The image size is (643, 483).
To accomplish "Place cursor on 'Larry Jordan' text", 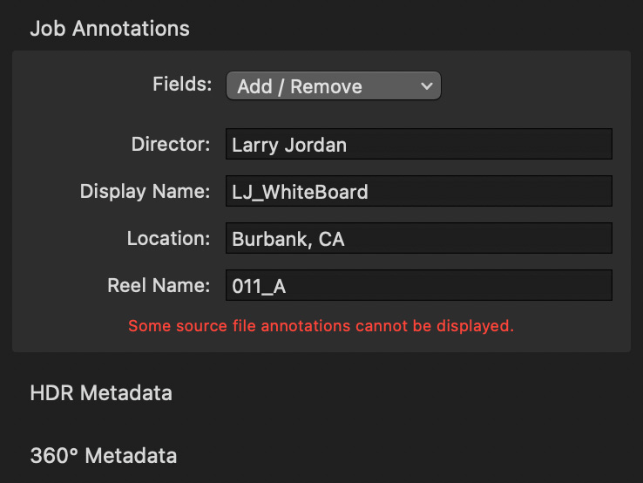I will [289, 146].
